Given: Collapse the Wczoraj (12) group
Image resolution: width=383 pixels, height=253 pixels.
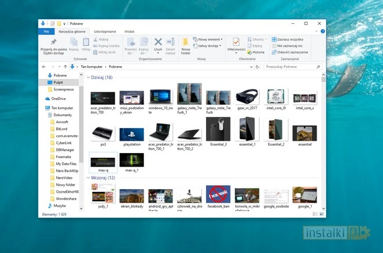Looking at the screenshot, I should coord(88,178).
